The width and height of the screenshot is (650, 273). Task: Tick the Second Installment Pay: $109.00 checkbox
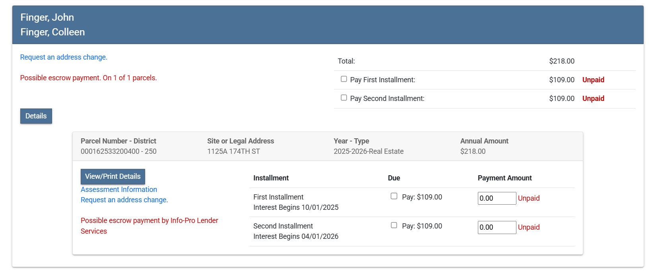(394, 225)
